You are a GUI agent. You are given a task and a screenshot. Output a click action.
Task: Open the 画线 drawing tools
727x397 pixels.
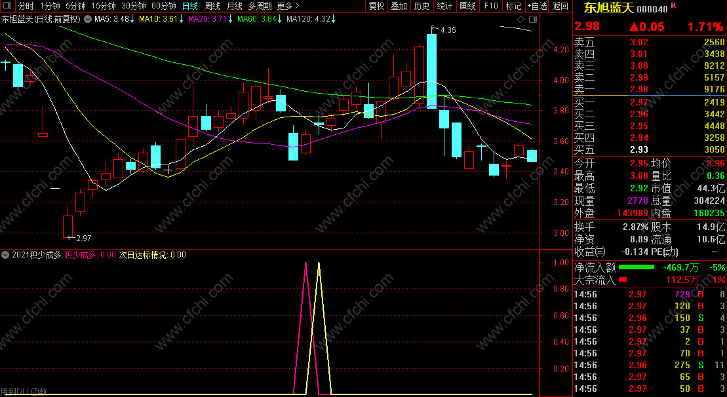(467, 6)
